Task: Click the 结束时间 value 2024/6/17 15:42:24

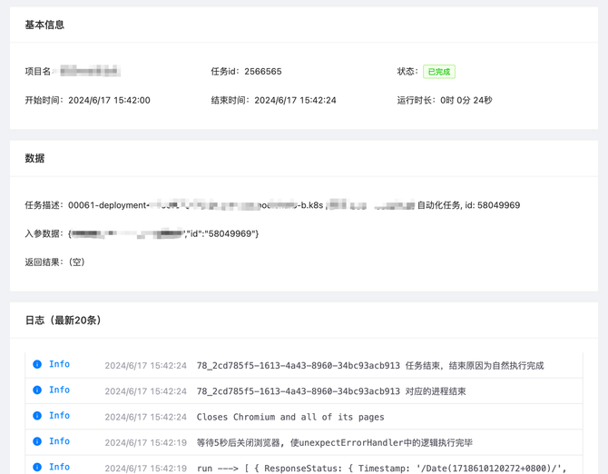Action: click(295, 100)
